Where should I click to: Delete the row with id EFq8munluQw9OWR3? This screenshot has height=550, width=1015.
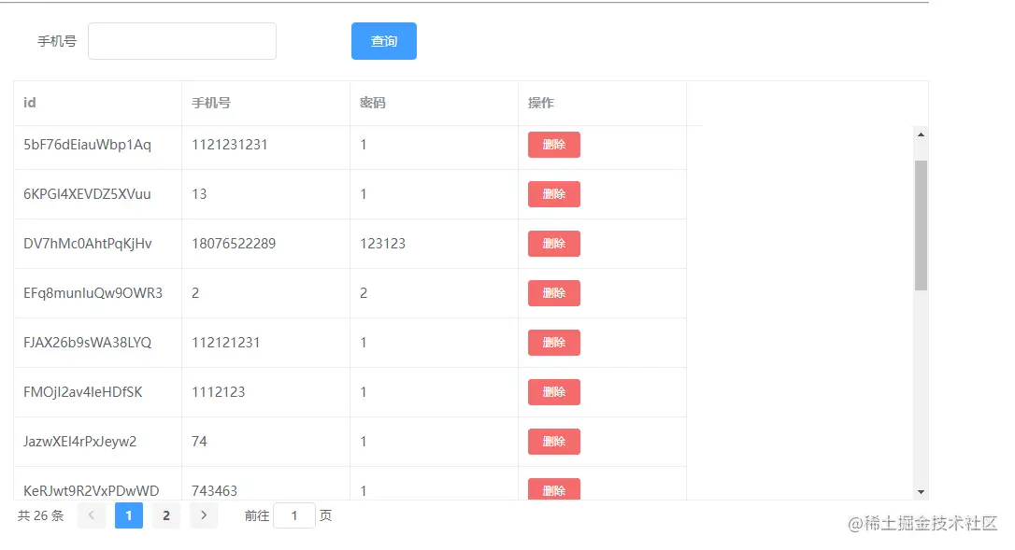point(553,292)
